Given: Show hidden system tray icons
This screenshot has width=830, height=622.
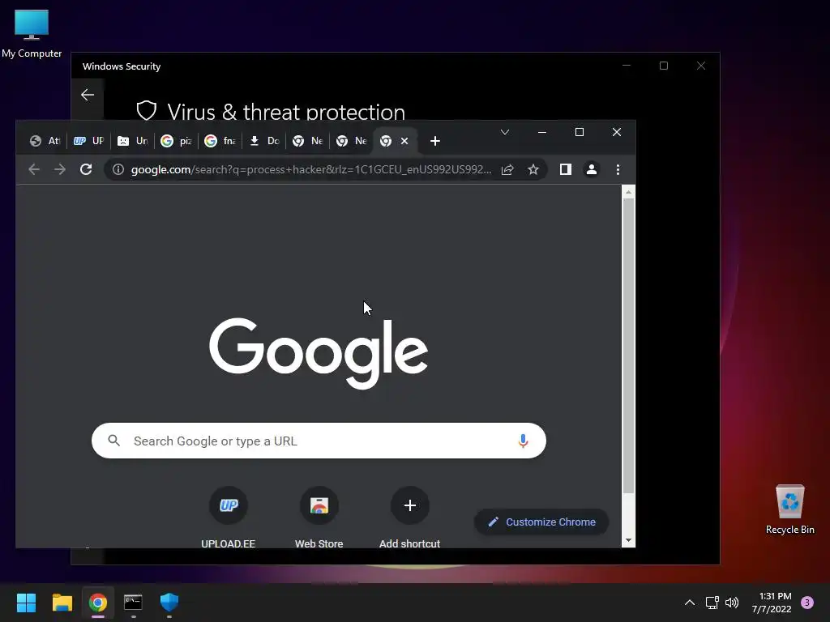Looking at the screenshot, I should (690, 603).
